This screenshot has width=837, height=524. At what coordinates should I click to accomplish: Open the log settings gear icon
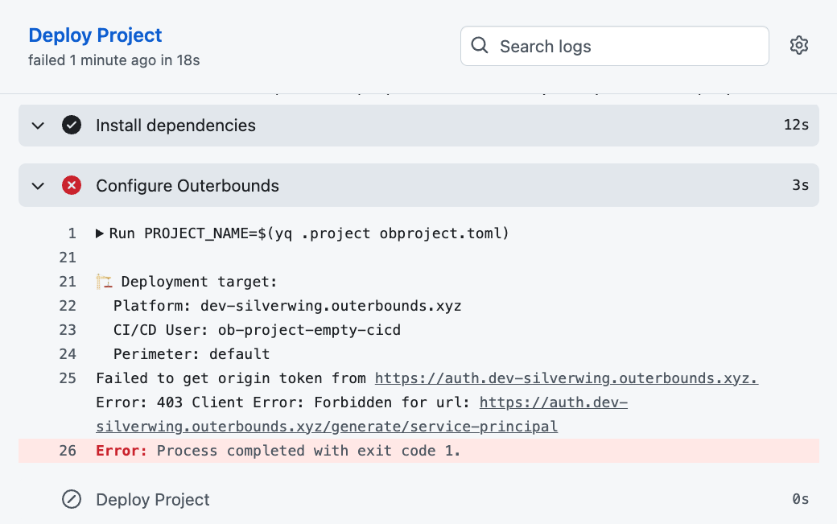(x=798, y=45)
